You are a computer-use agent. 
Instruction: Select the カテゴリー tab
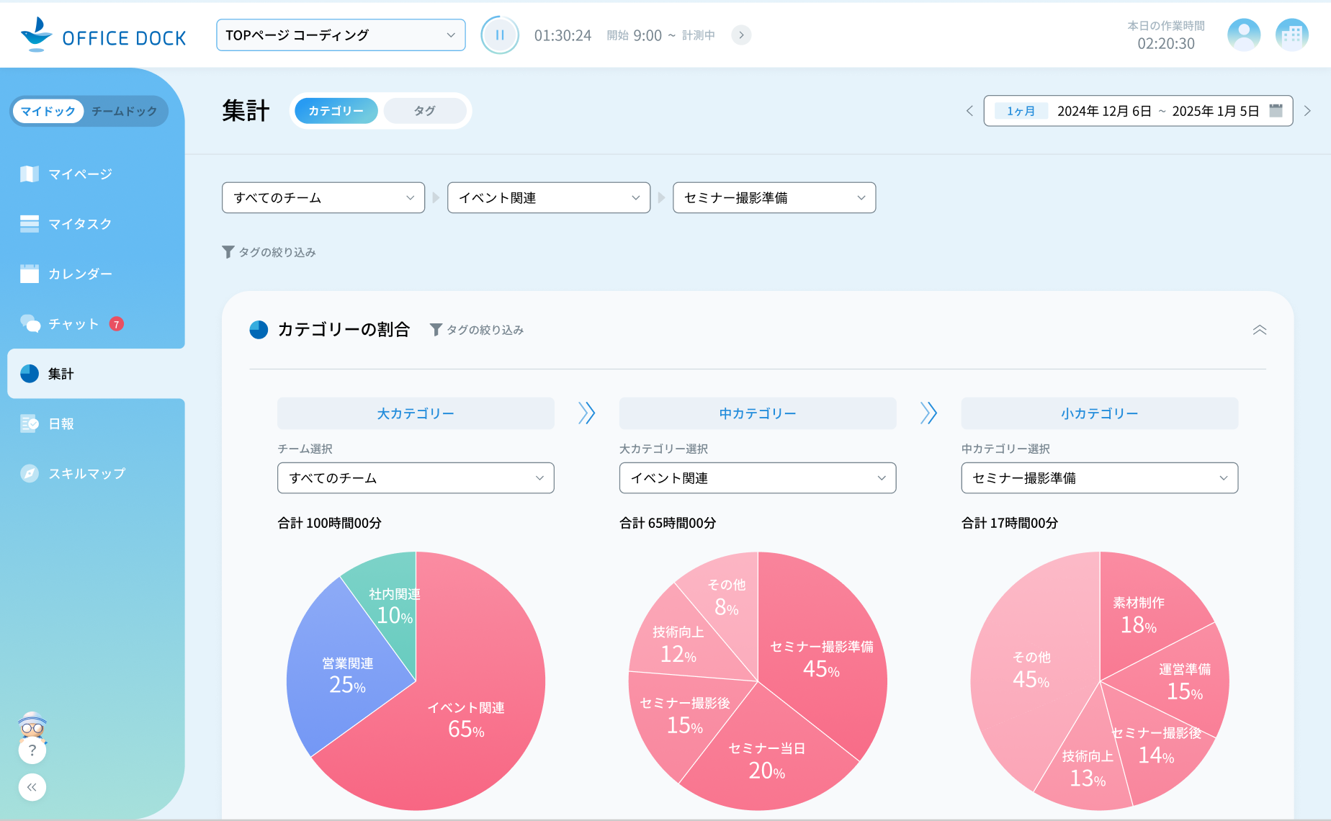point(336,111)
